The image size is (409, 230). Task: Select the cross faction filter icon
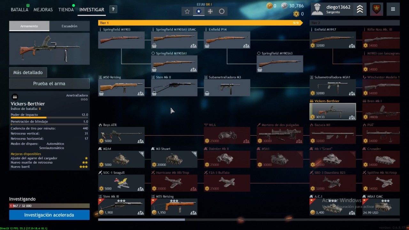(210, 11)
